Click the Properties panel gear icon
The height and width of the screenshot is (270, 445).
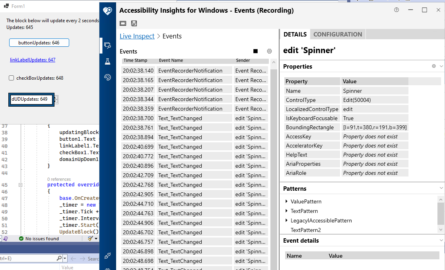click(433, 66)
